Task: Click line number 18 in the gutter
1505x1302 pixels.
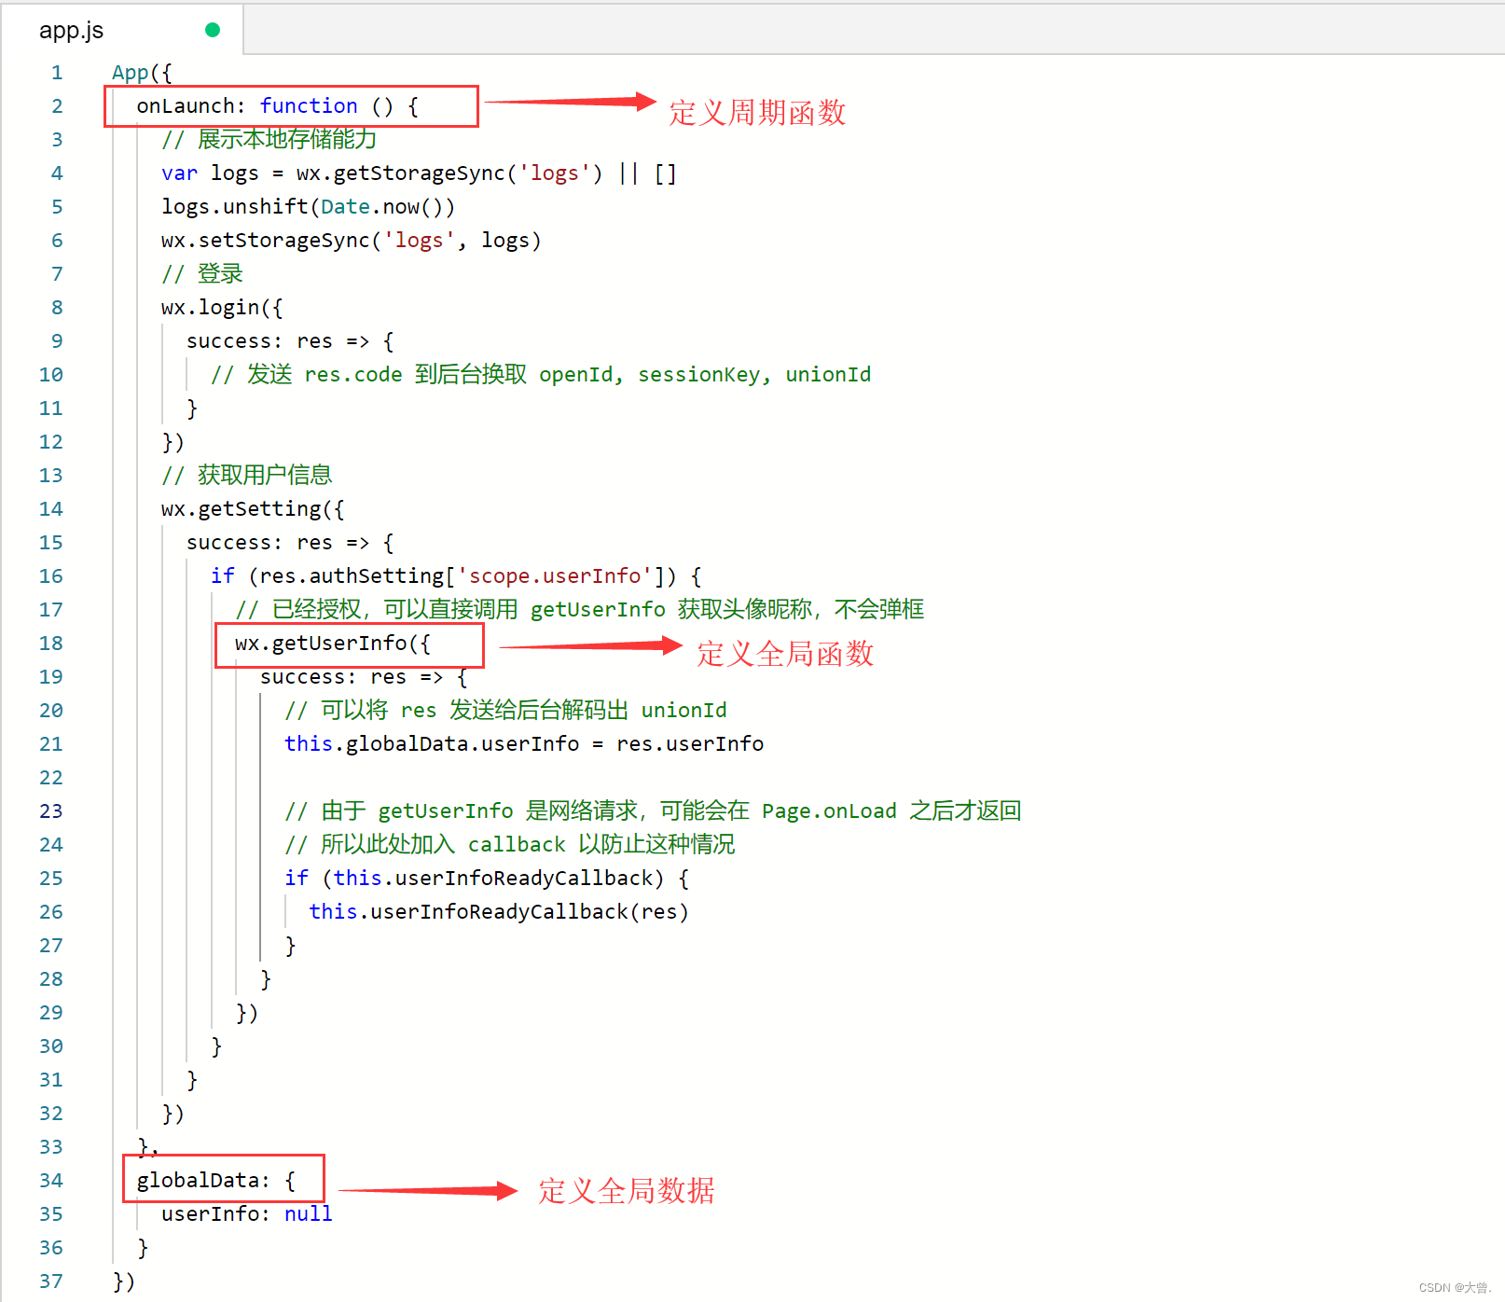Action: pyautogui.click(x=51, y=644)
